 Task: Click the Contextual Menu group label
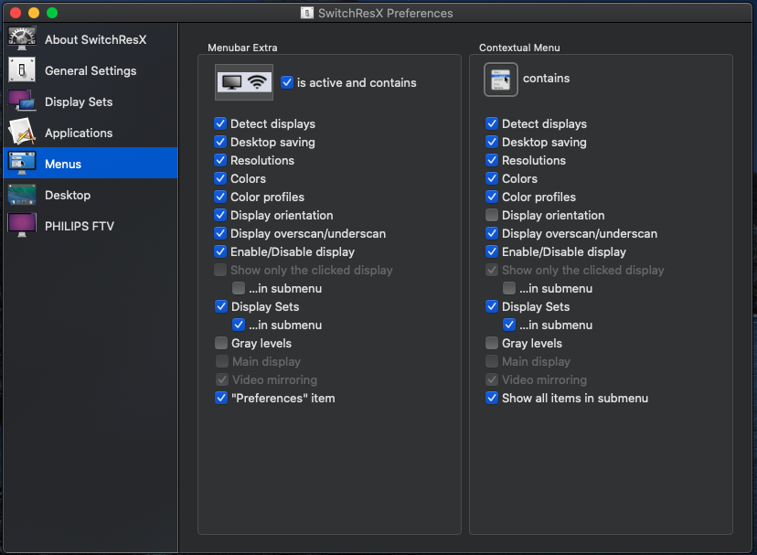point(519,48)
